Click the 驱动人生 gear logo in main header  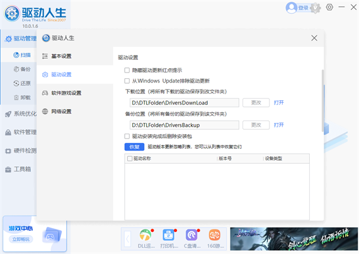pos(12,13)
